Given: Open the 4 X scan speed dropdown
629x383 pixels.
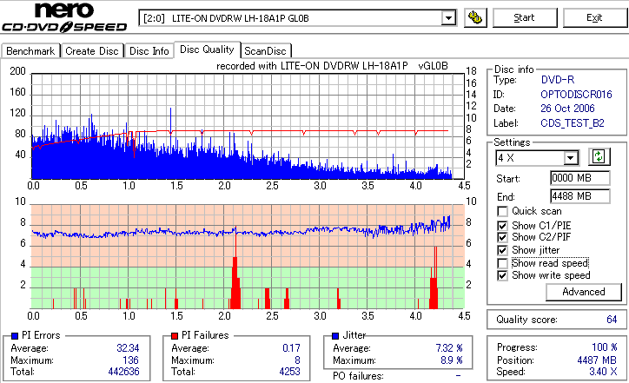Looking at the screenshot, I should pos(570,158).
